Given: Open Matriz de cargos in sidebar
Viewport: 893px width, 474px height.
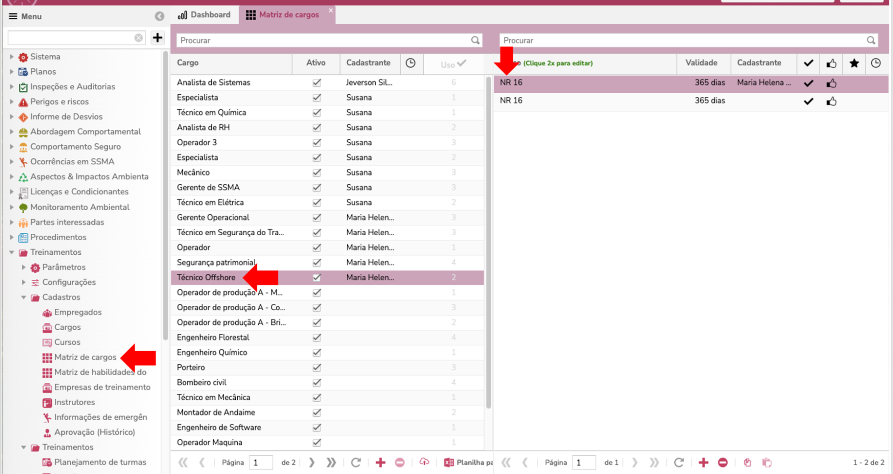Looking at the screenshot, I should point(85,357).
